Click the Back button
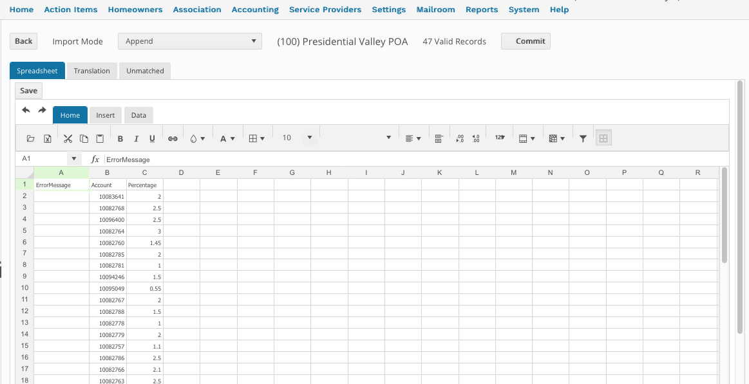This screenshot has height=384, width=749. pos(23,41)
